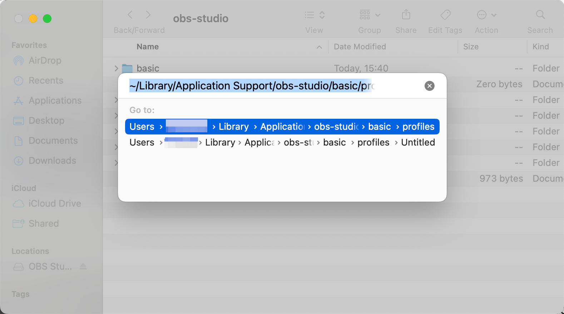564x314 pixels.
Task: Click the Search magnifier icon
Action: 540,15
